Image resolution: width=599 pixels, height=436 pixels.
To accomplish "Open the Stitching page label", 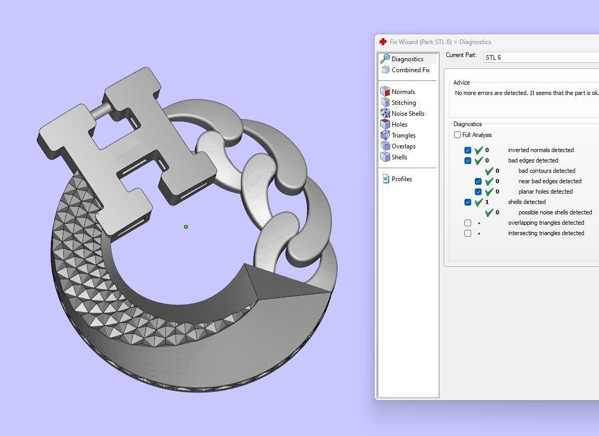I will (404, 103).
